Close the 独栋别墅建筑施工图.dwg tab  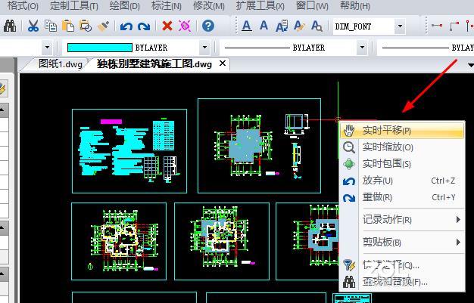[x=223, y=63]
